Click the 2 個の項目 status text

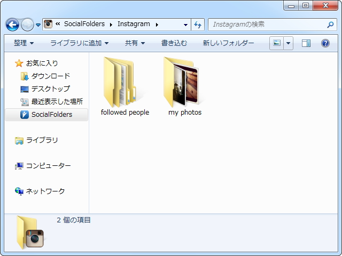click(x=74, y=220)
